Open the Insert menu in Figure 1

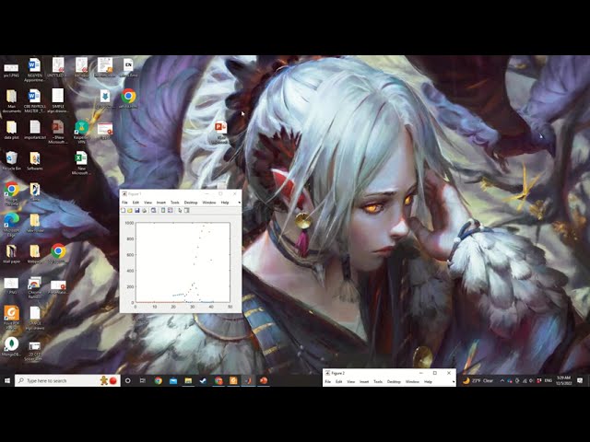161,203
